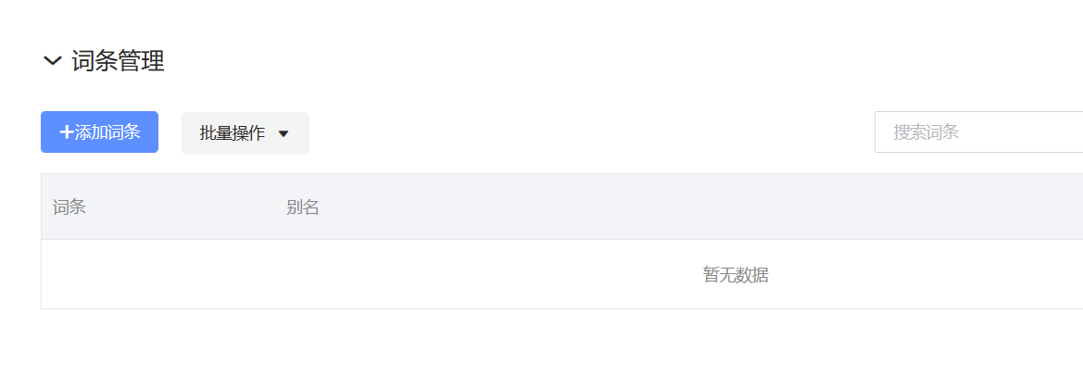1083x376 pixels.
Task: Click the 暂无数据 empty placeholder text
Action: 736,275
